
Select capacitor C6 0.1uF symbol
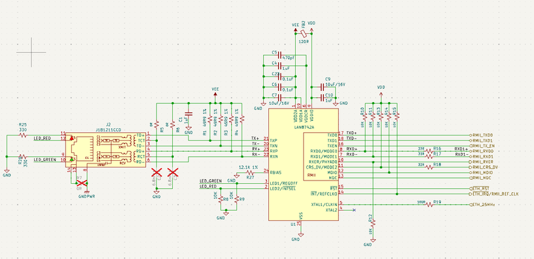click(x=279, y=87)
